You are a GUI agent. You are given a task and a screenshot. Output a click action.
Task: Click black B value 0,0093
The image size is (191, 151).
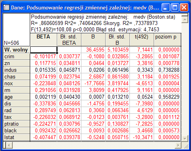tap(93, 131)
